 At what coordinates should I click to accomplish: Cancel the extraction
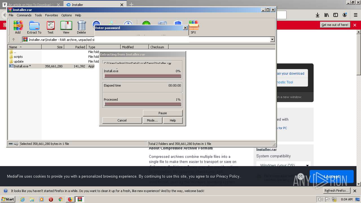[x=122, y=120]
